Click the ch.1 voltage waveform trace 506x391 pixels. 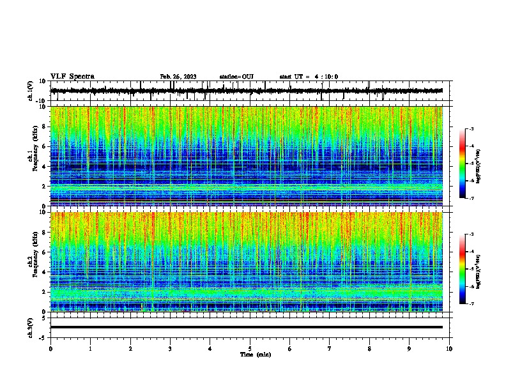click(247, 91)
